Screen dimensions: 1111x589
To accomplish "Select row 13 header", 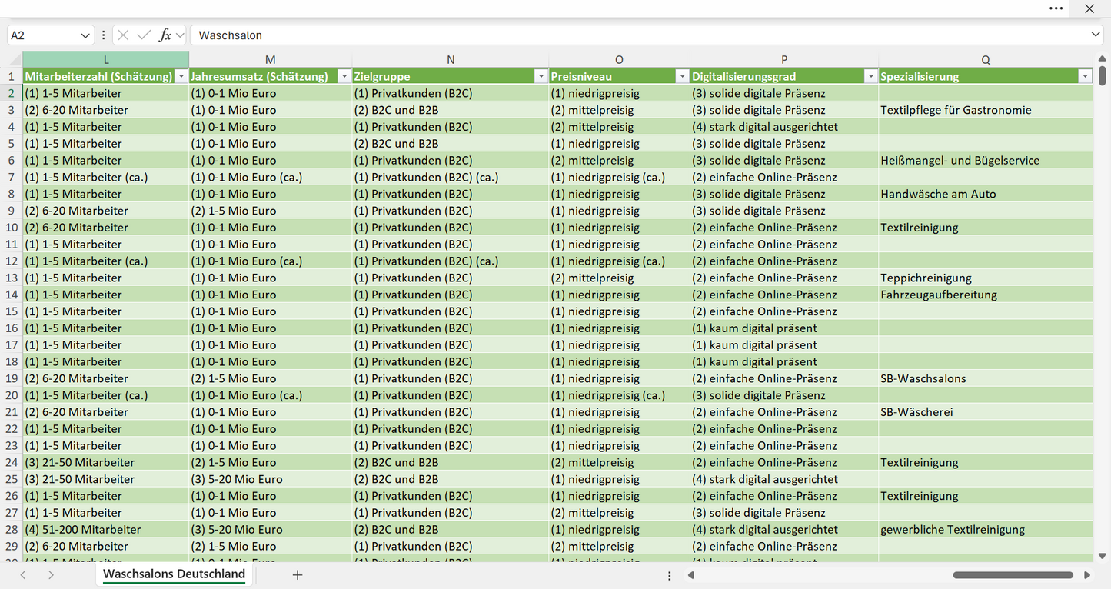I will pyautogui.click(x=12, y=278).
